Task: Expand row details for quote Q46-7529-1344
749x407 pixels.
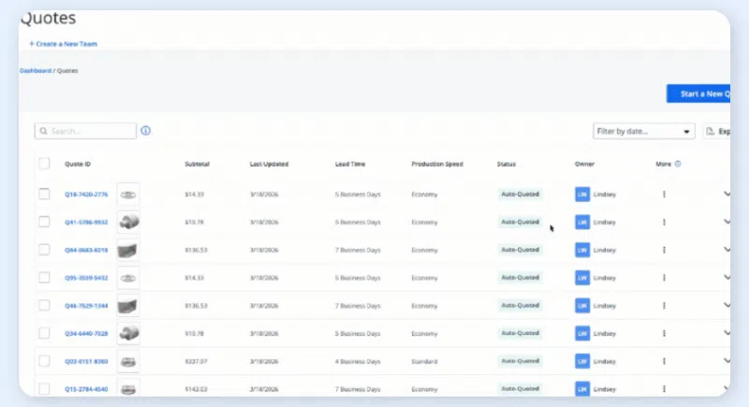Action: 727,305
